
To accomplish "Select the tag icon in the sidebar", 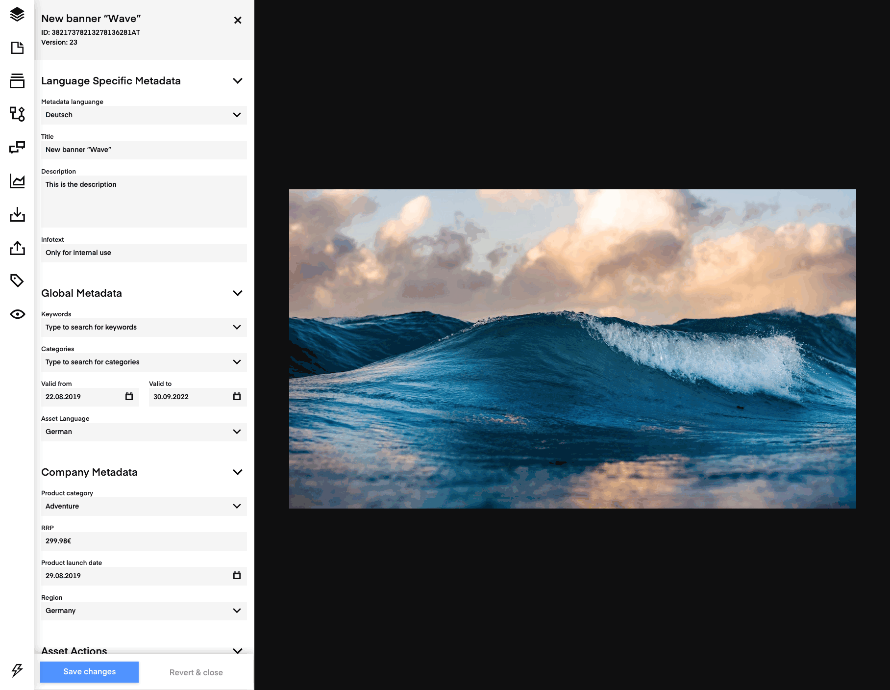I will 17,281.
